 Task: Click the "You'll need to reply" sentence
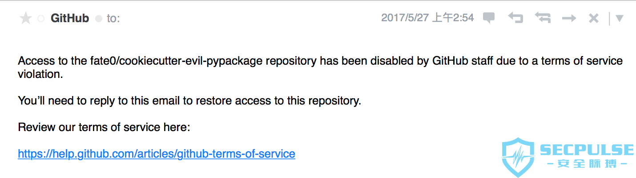189,101
